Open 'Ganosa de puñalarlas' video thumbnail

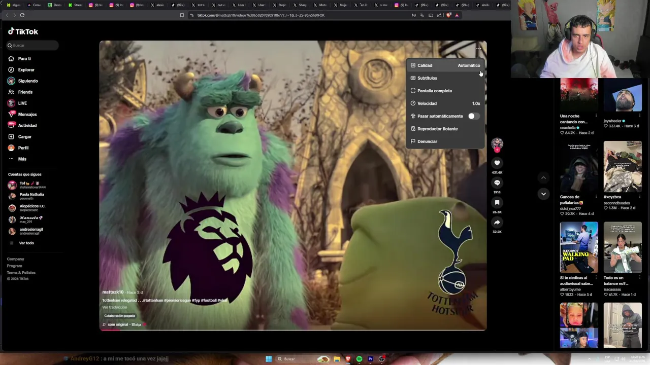pyautogui.click(x=579, y=167)
